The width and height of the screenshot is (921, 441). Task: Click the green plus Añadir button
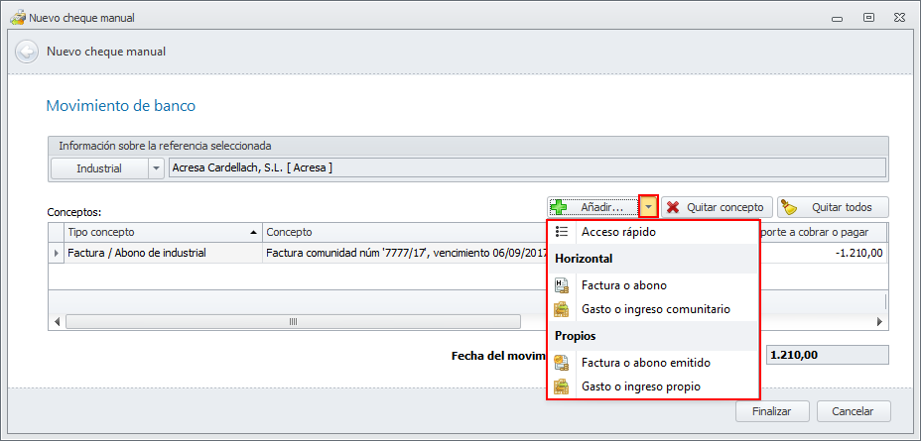click(593, 207)
